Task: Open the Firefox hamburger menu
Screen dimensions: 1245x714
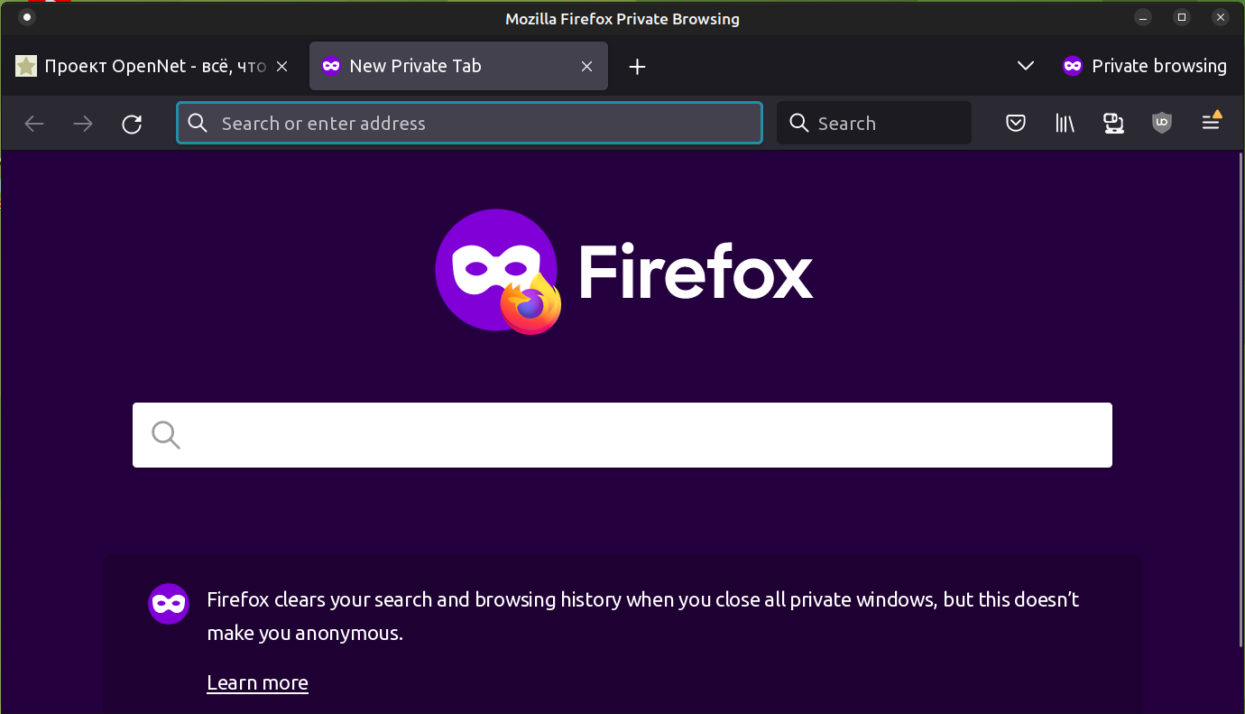Action: point(1212,122)
